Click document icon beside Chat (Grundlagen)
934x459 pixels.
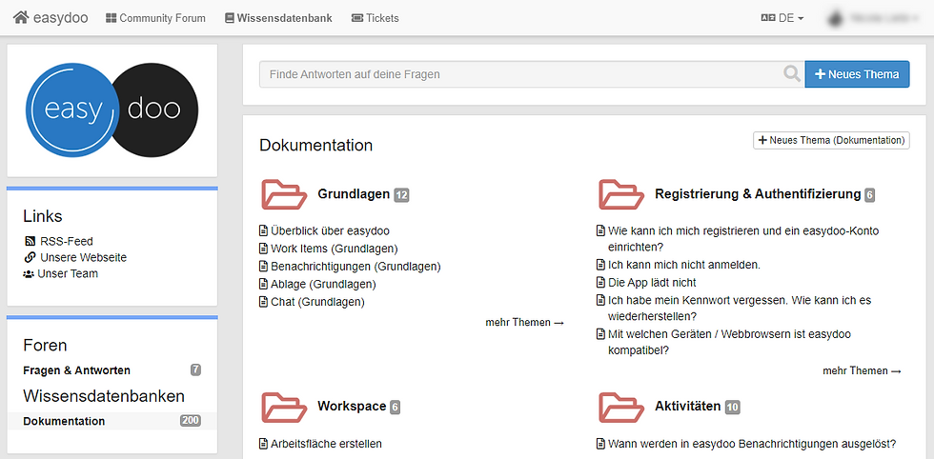pyautogui.click(x=263, y=302)
